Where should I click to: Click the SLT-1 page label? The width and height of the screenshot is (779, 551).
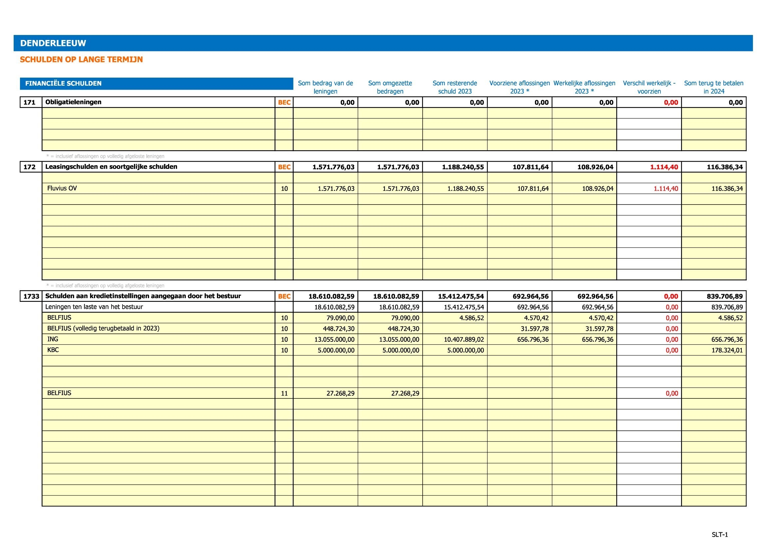[x=720, y=535]
